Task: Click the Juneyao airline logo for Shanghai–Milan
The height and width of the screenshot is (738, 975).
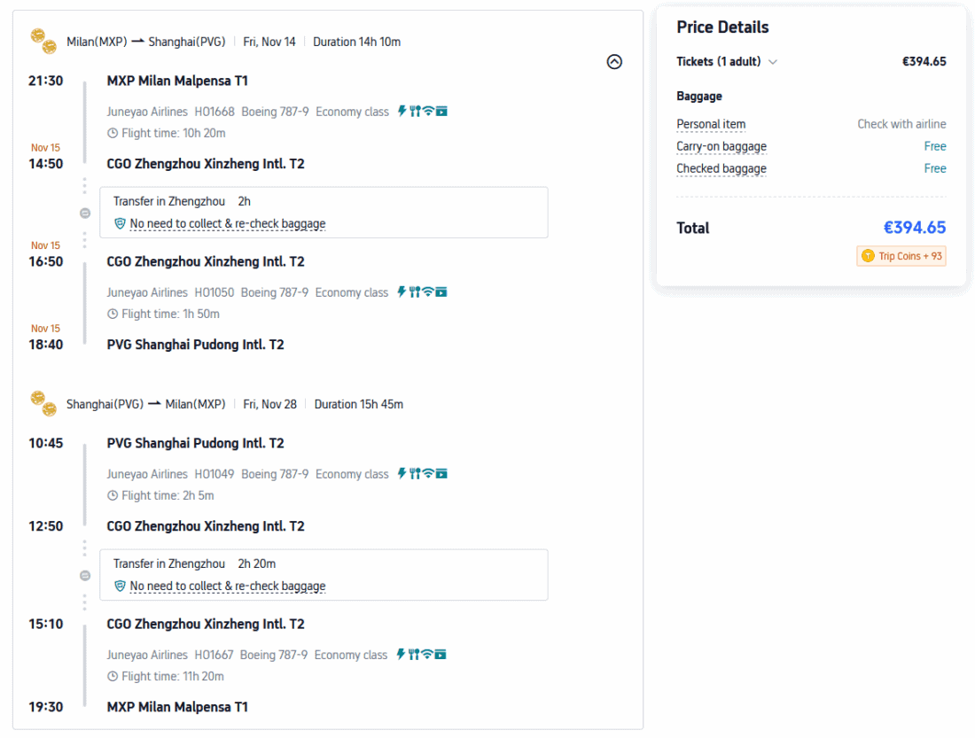Action: coord(43,403)
